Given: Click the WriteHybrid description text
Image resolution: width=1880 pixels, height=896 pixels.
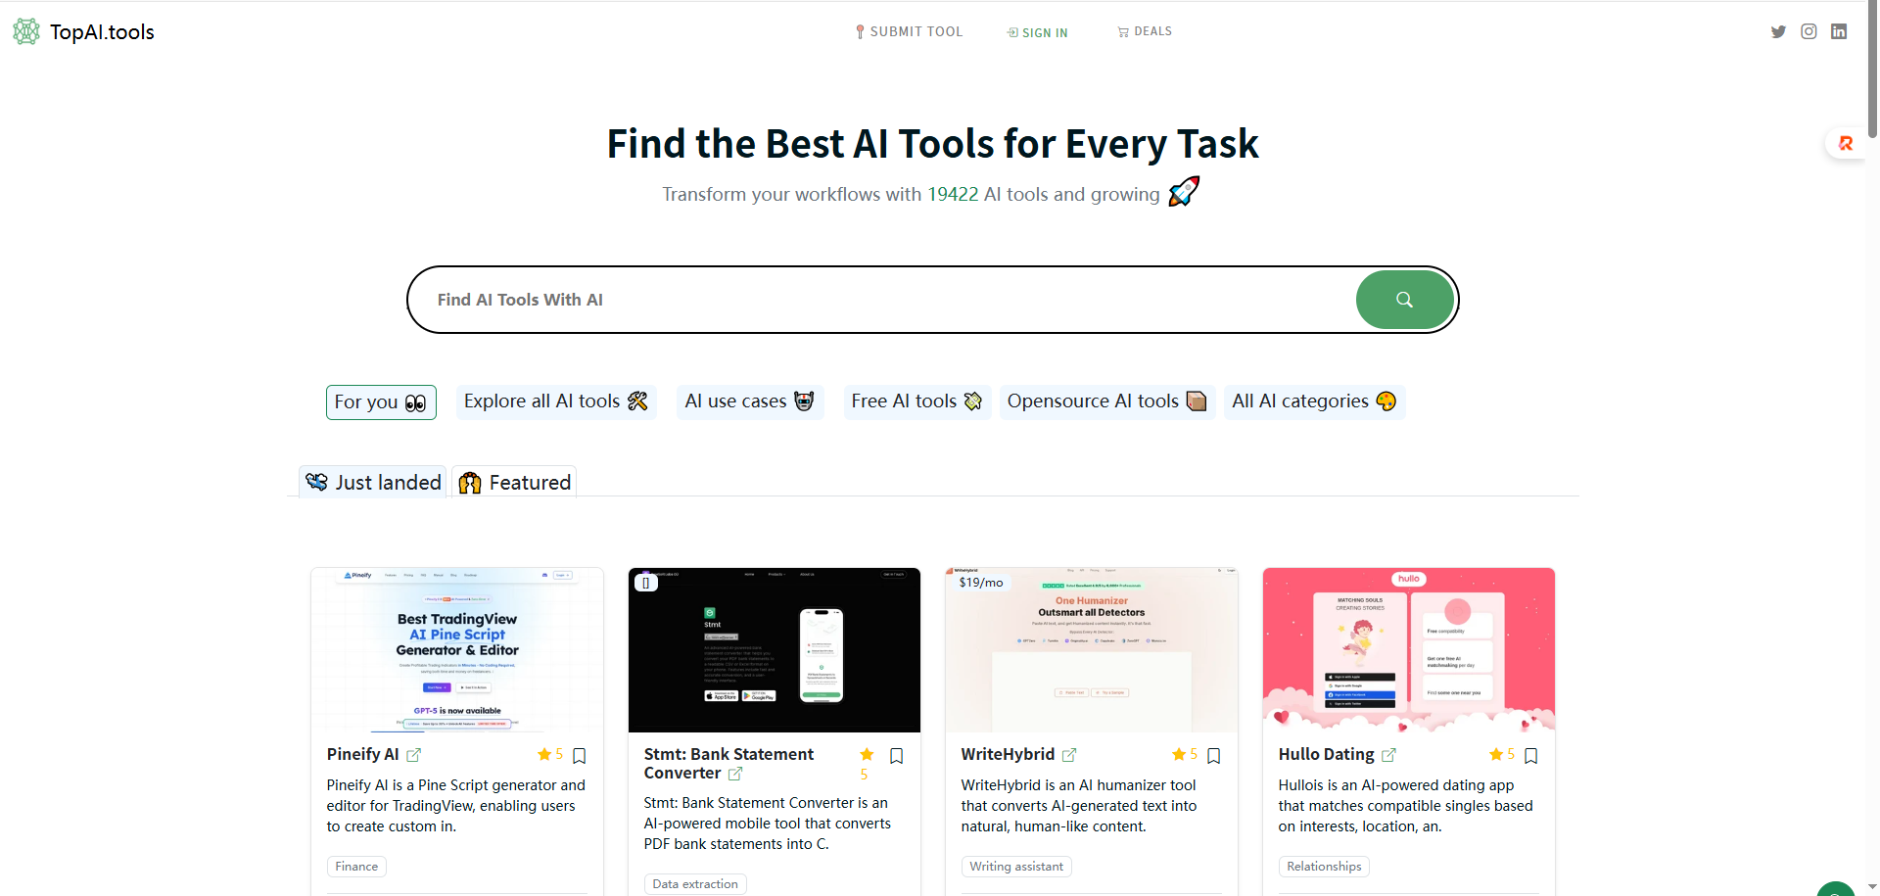Looking at the screenshot, I should point(1079,806).
